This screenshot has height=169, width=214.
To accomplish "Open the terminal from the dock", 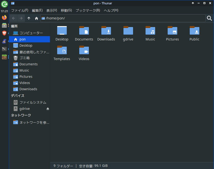I will pos(4,49).
